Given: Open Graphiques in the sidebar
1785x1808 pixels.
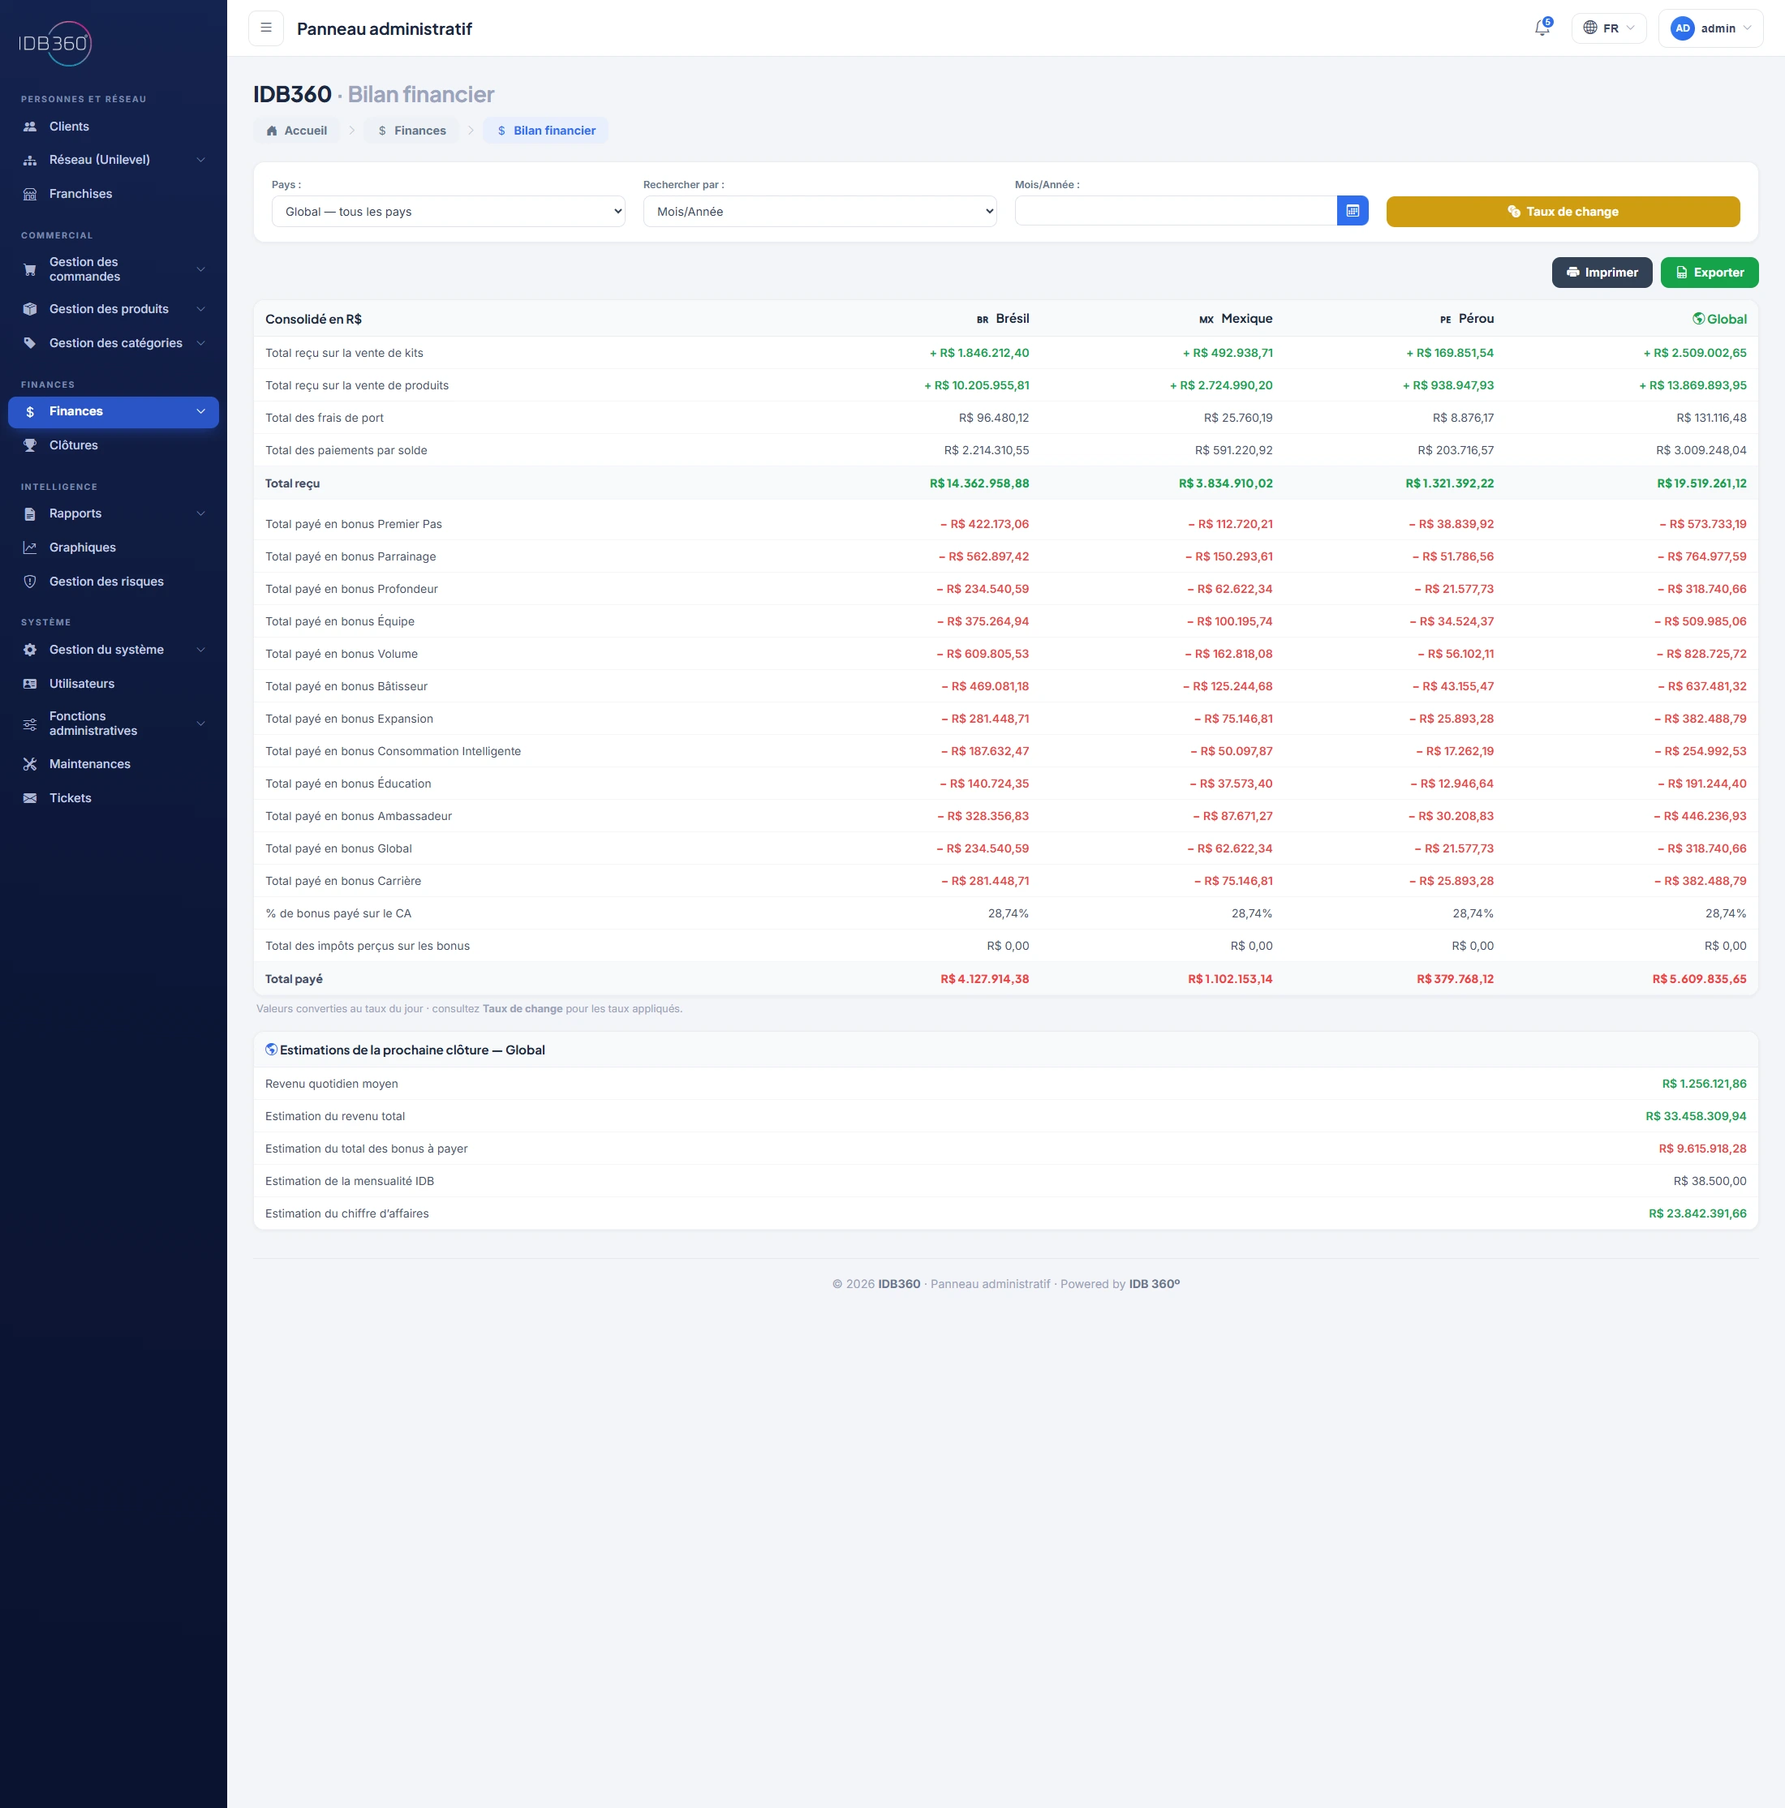Looking at the screenshot, I should tap(114, 548).
